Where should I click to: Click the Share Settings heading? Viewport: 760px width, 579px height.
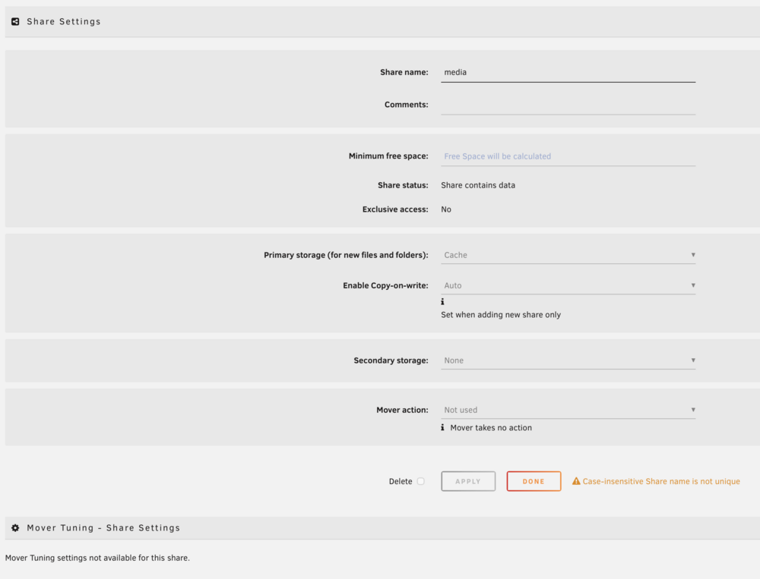pos(64,21)
